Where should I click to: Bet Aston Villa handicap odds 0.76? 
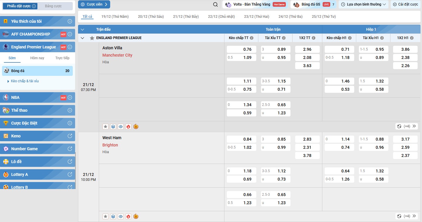[241, 49]
